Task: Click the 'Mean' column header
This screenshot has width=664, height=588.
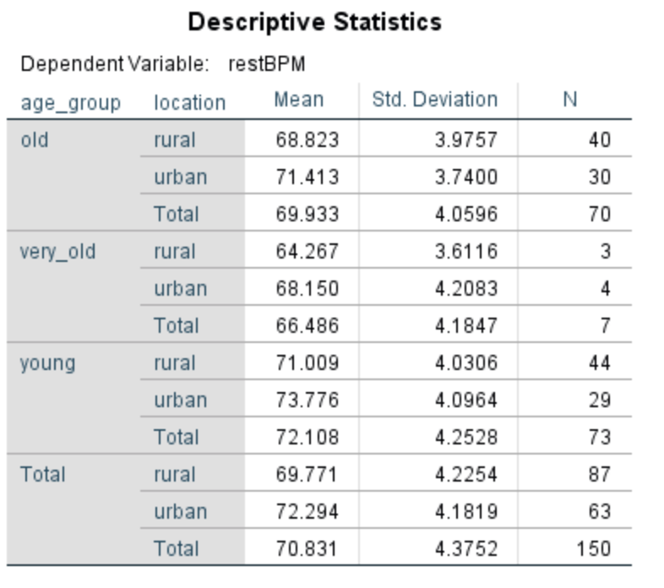Action: (x=299, y=100)
